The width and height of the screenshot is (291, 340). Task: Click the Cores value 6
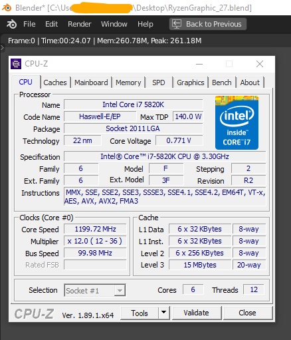pyautogui.click(x=193, y=289)
